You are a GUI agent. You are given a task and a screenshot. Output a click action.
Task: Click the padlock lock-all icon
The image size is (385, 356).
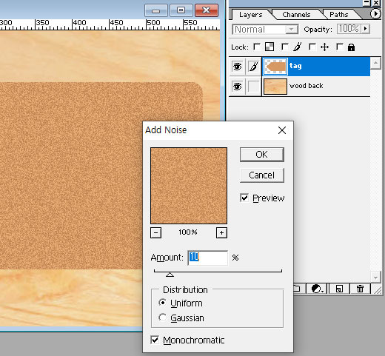351,47
